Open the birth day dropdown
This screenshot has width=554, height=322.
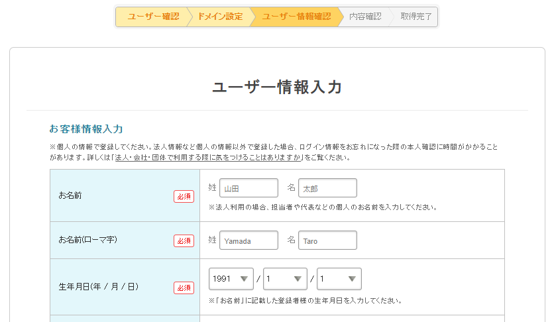coord(339,279)
